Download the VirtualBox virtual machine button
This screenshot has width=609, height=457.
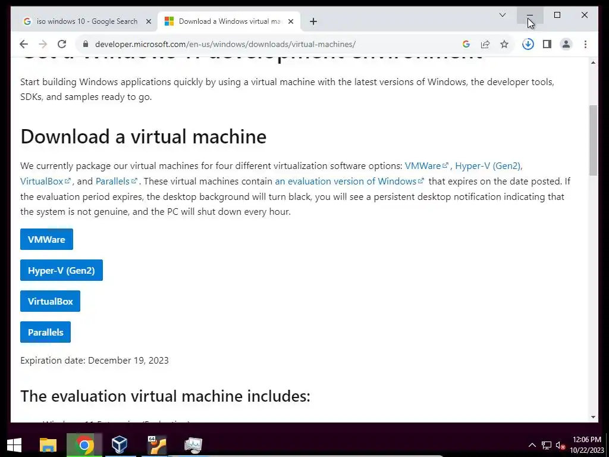click(50, 301)
